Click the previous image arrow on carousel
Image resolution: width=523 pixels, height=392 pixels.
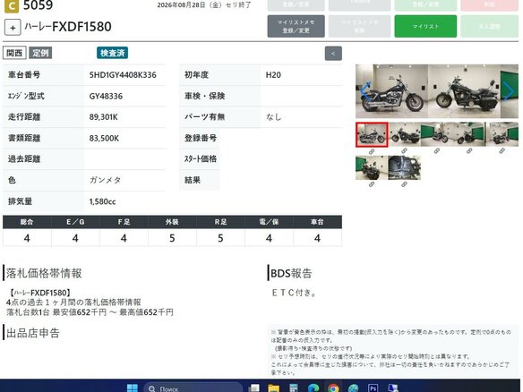[365, 90]
